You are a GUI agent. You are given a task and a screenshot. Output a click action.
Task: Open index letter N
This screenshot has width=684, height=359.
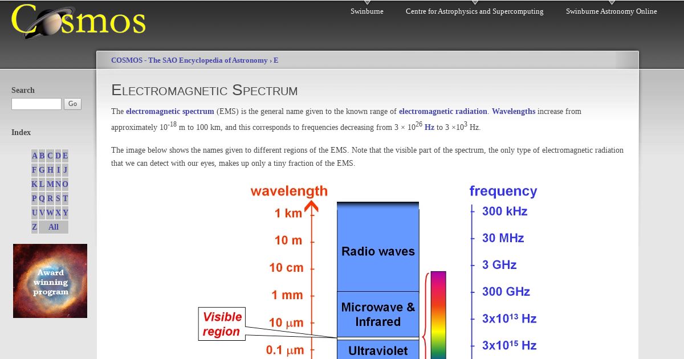(58, 184)
